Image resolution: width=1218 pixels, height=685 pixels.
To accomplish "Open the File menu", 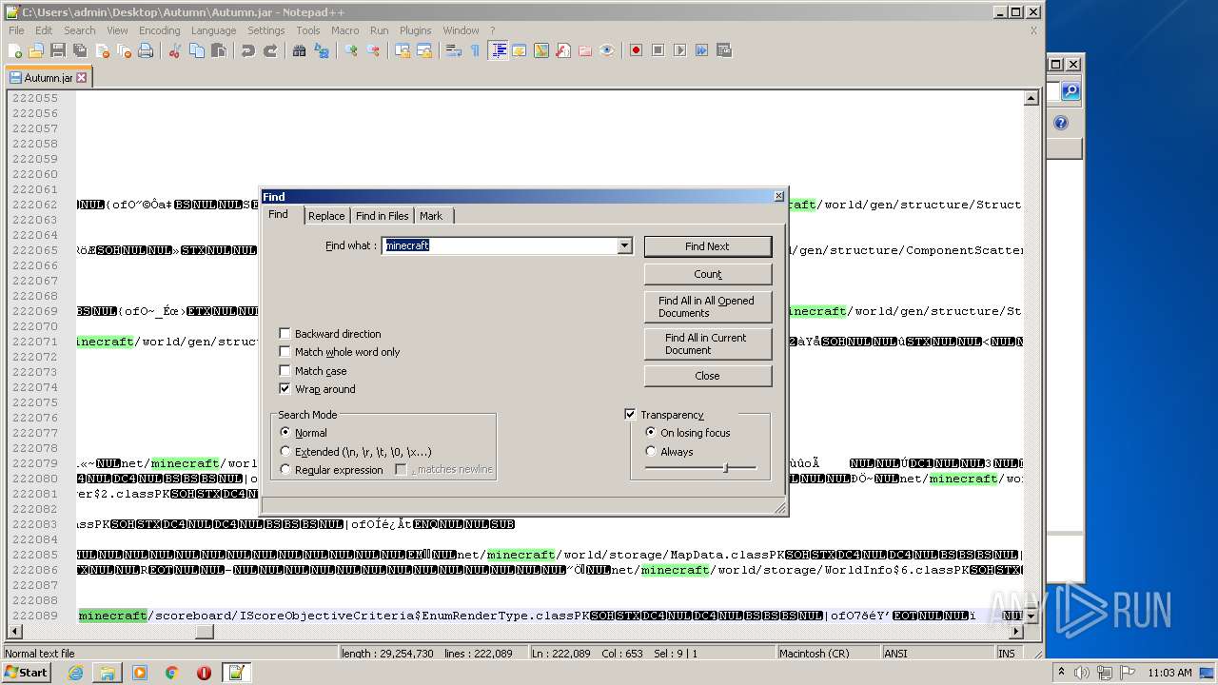I will 16,30.
